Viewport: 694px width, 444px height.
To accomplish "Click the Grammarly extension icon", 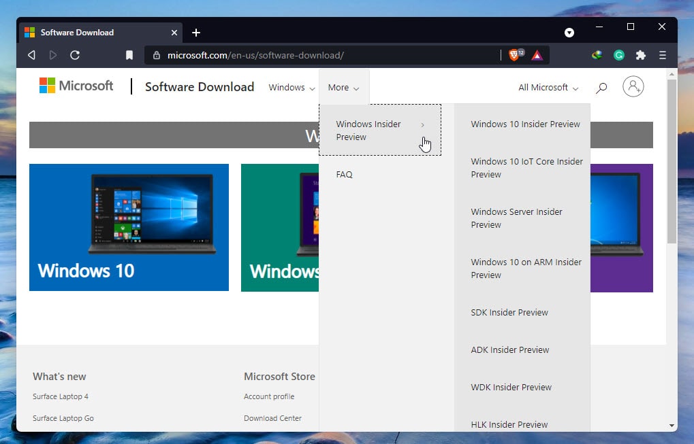I will click(x=618, y=55).
